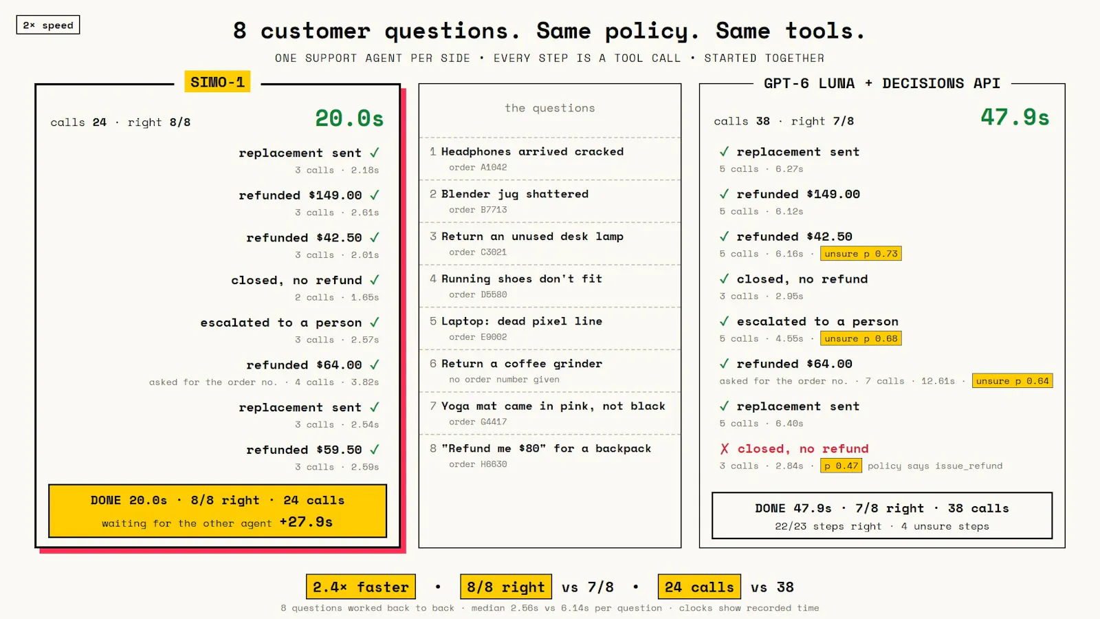
Task: Click the check mark before GPT-6 refunded $149.00
Action: pyautogui.click(x=724, y=194)
